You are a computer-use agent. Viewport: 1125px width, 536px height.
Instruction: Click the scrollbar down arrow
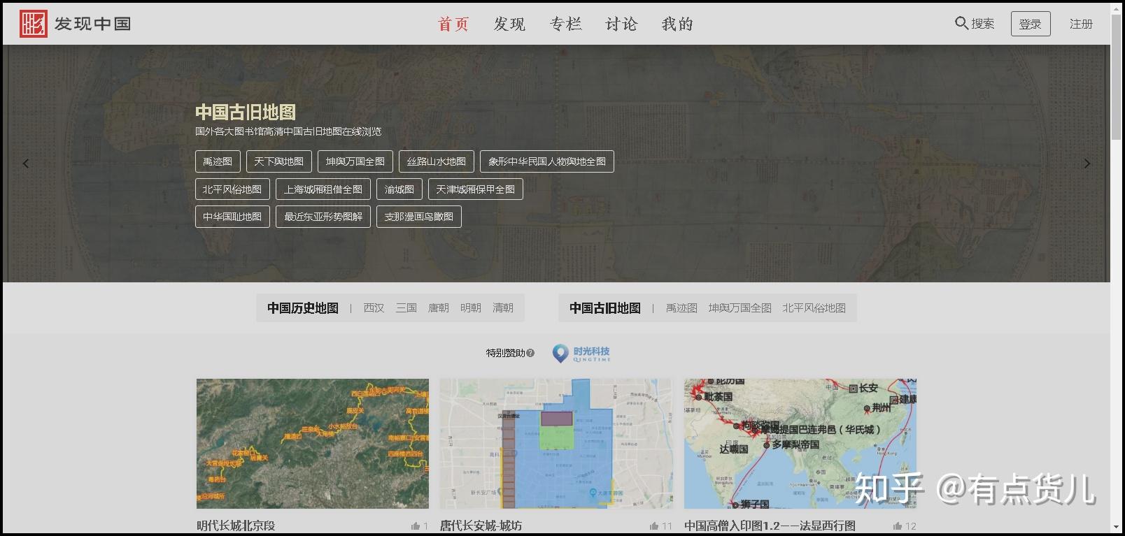click(1116, 528)
